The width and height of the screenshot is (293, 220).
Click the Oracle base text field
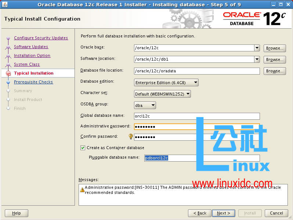click(x=194, y=48)
